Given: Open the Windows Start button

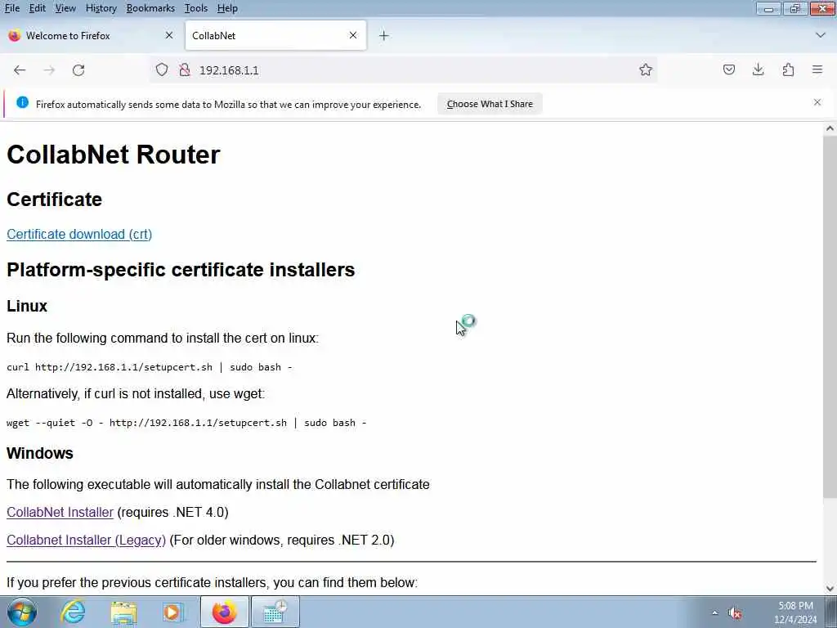Looking at the screenshot, I should [x=22, y=612].
